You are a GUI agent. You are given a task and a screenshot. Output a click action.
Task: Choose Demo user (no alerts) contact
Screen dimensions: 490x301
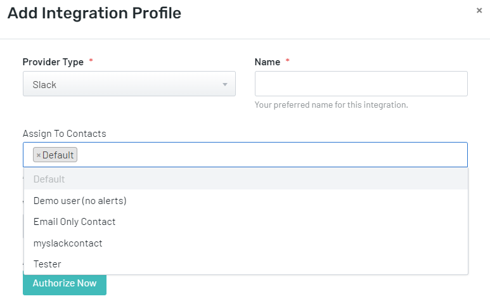point(246,200)
